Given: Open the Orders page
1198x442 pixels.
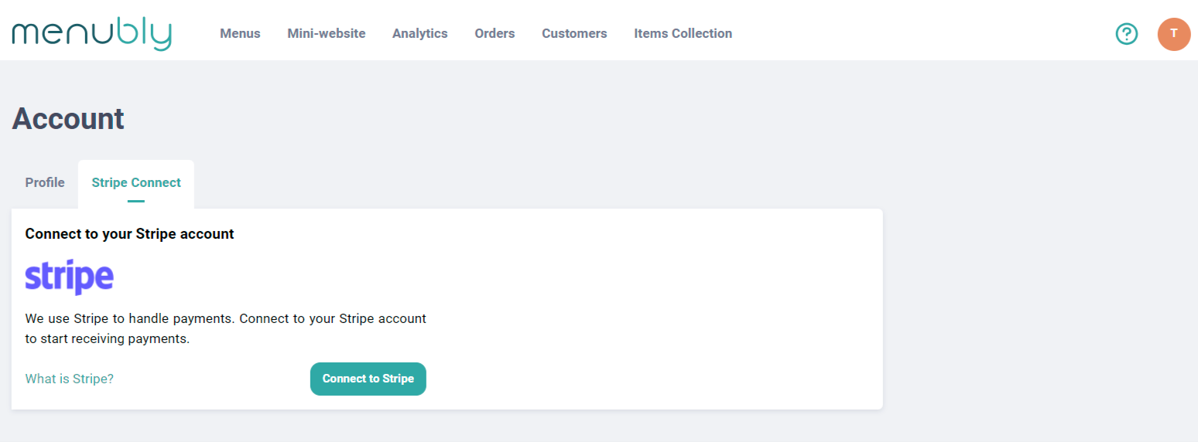Looking at the screenshot, I should click(495, 34).
